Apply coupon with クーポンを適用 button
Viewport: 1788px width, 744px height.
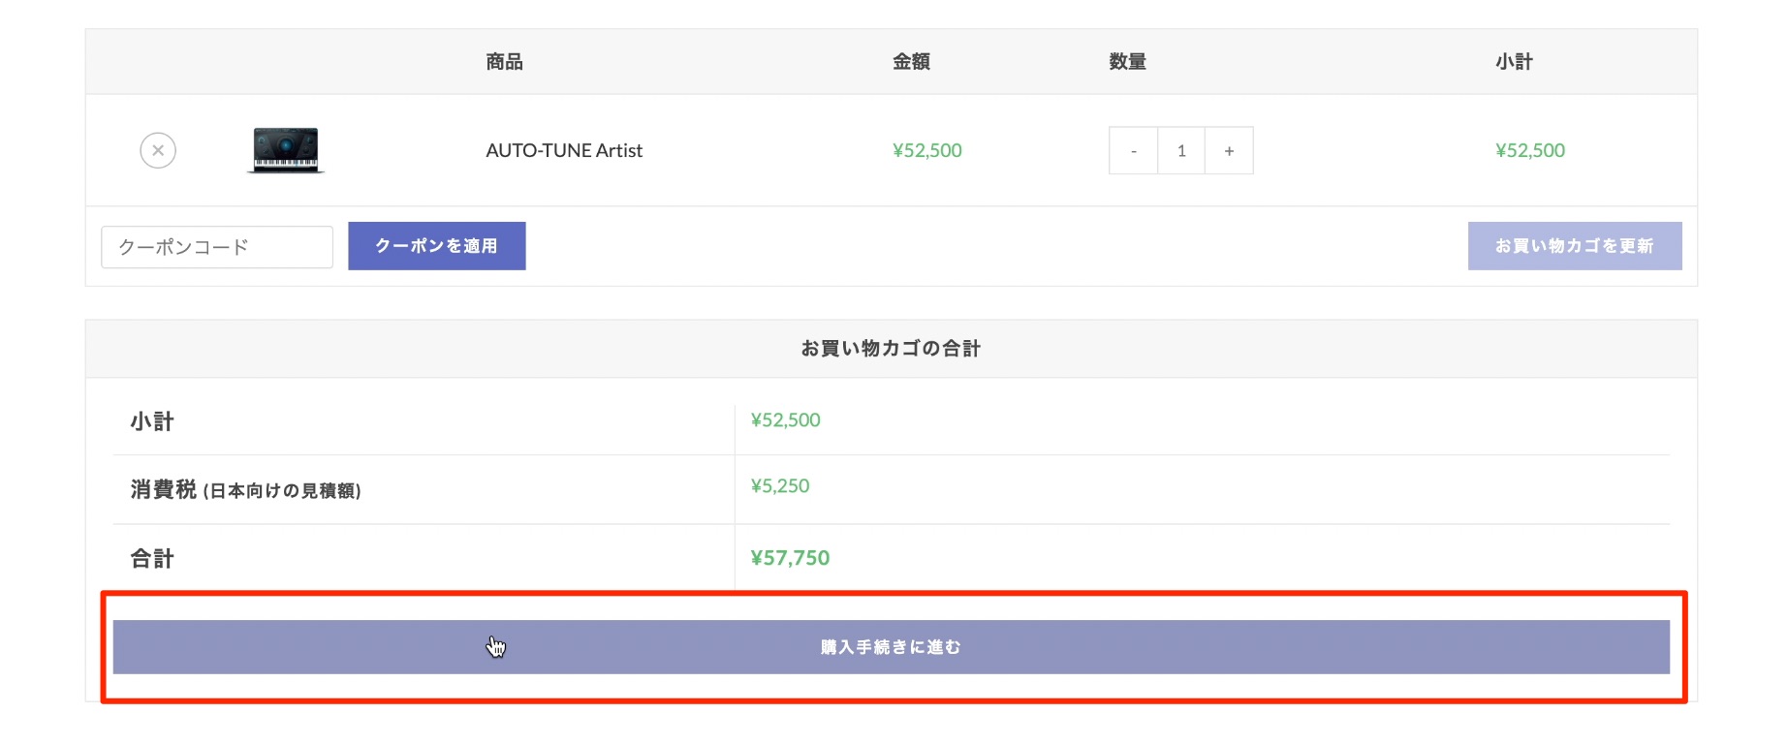click(x=437, y=246)
